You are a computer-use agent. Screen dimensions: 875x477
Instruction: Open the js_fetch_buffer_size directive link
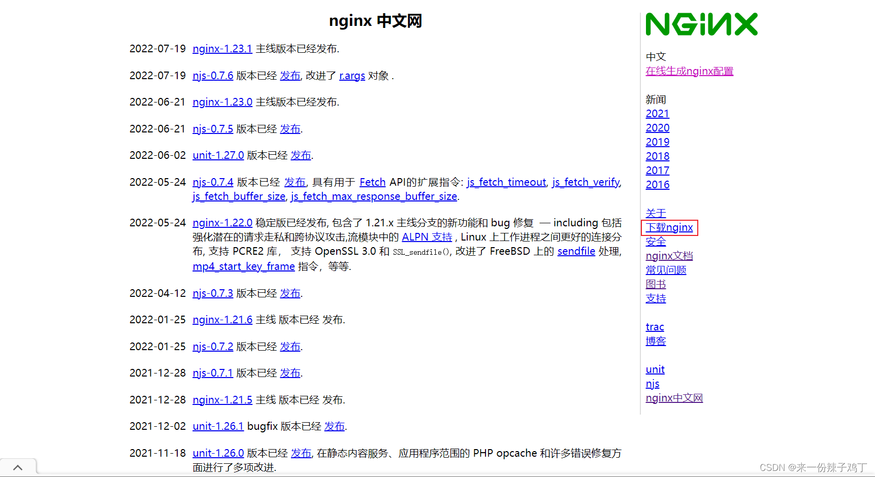click(x=239, y=196)
